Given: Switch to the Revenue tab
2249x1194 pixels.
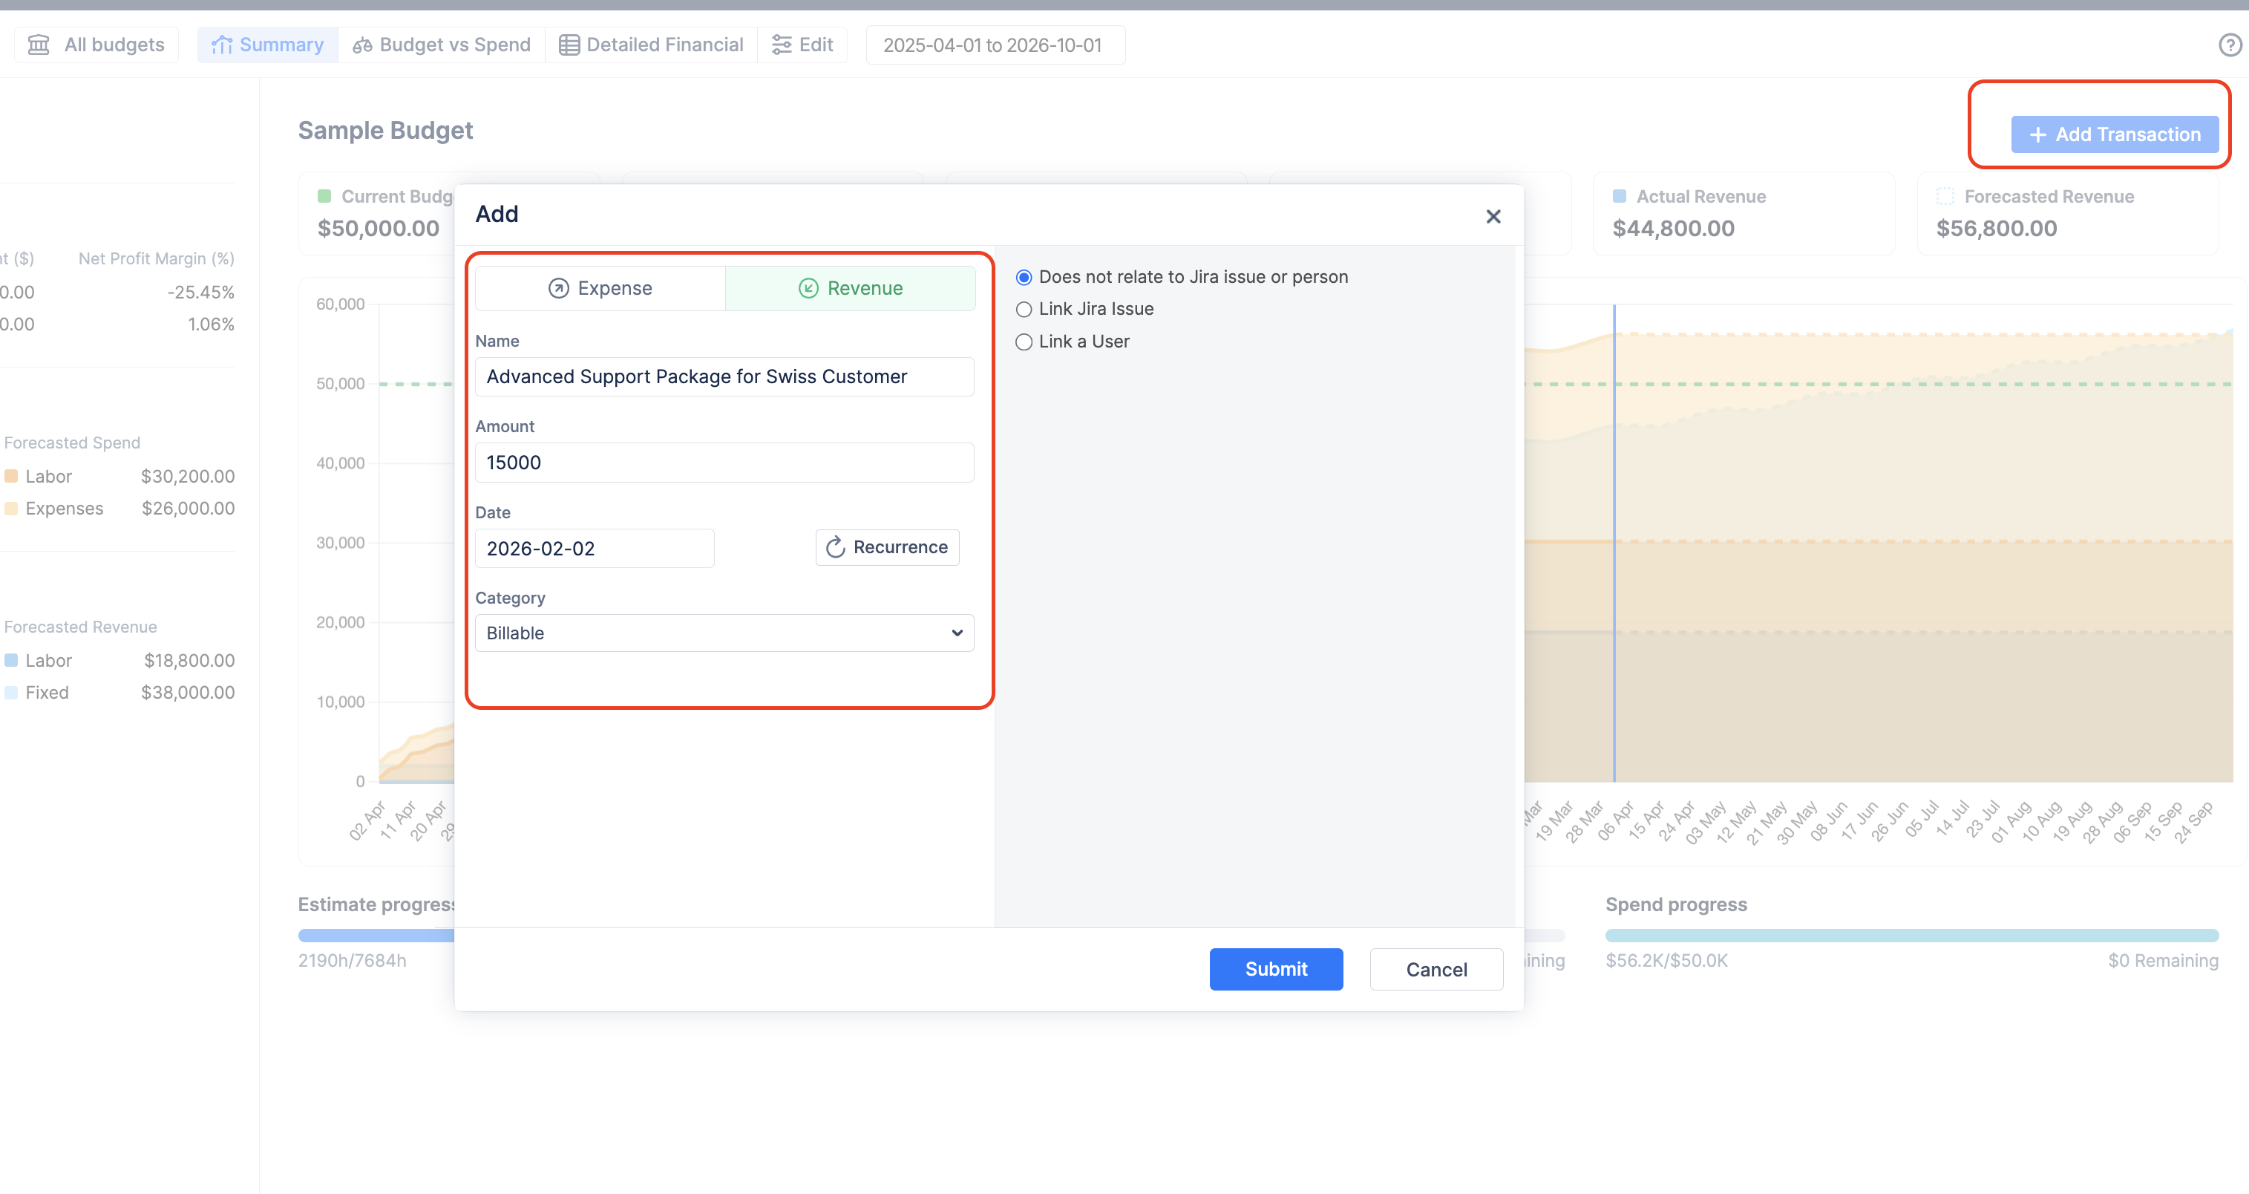Looking at the screenshot, I should click(851, 288).
